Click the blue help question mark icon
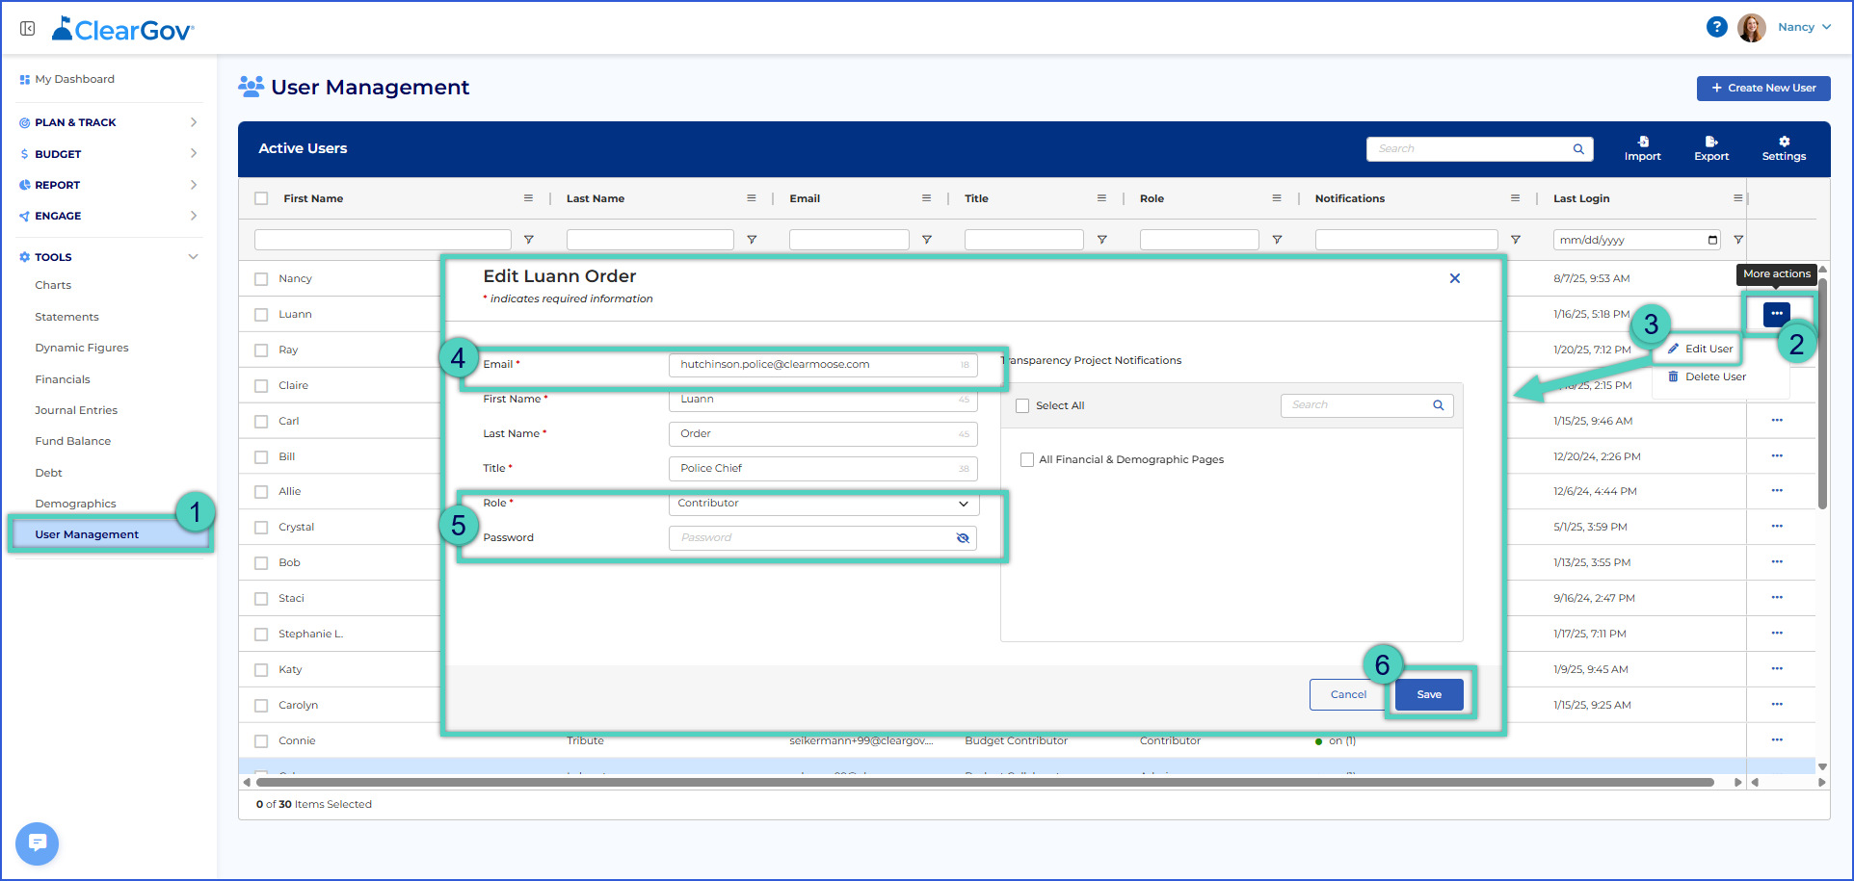This screenshot has height=881, width=1854. (1716, 27)
